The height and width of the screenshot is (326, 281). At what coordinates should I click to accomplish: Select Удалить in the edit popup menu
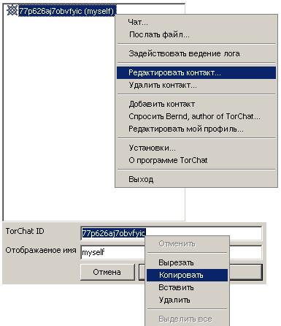(x=187, y=300)
